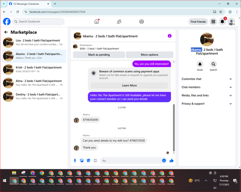This screenshot has width=241, height=192.
Task: Expand Chat members section
Action: pos(207,87)
